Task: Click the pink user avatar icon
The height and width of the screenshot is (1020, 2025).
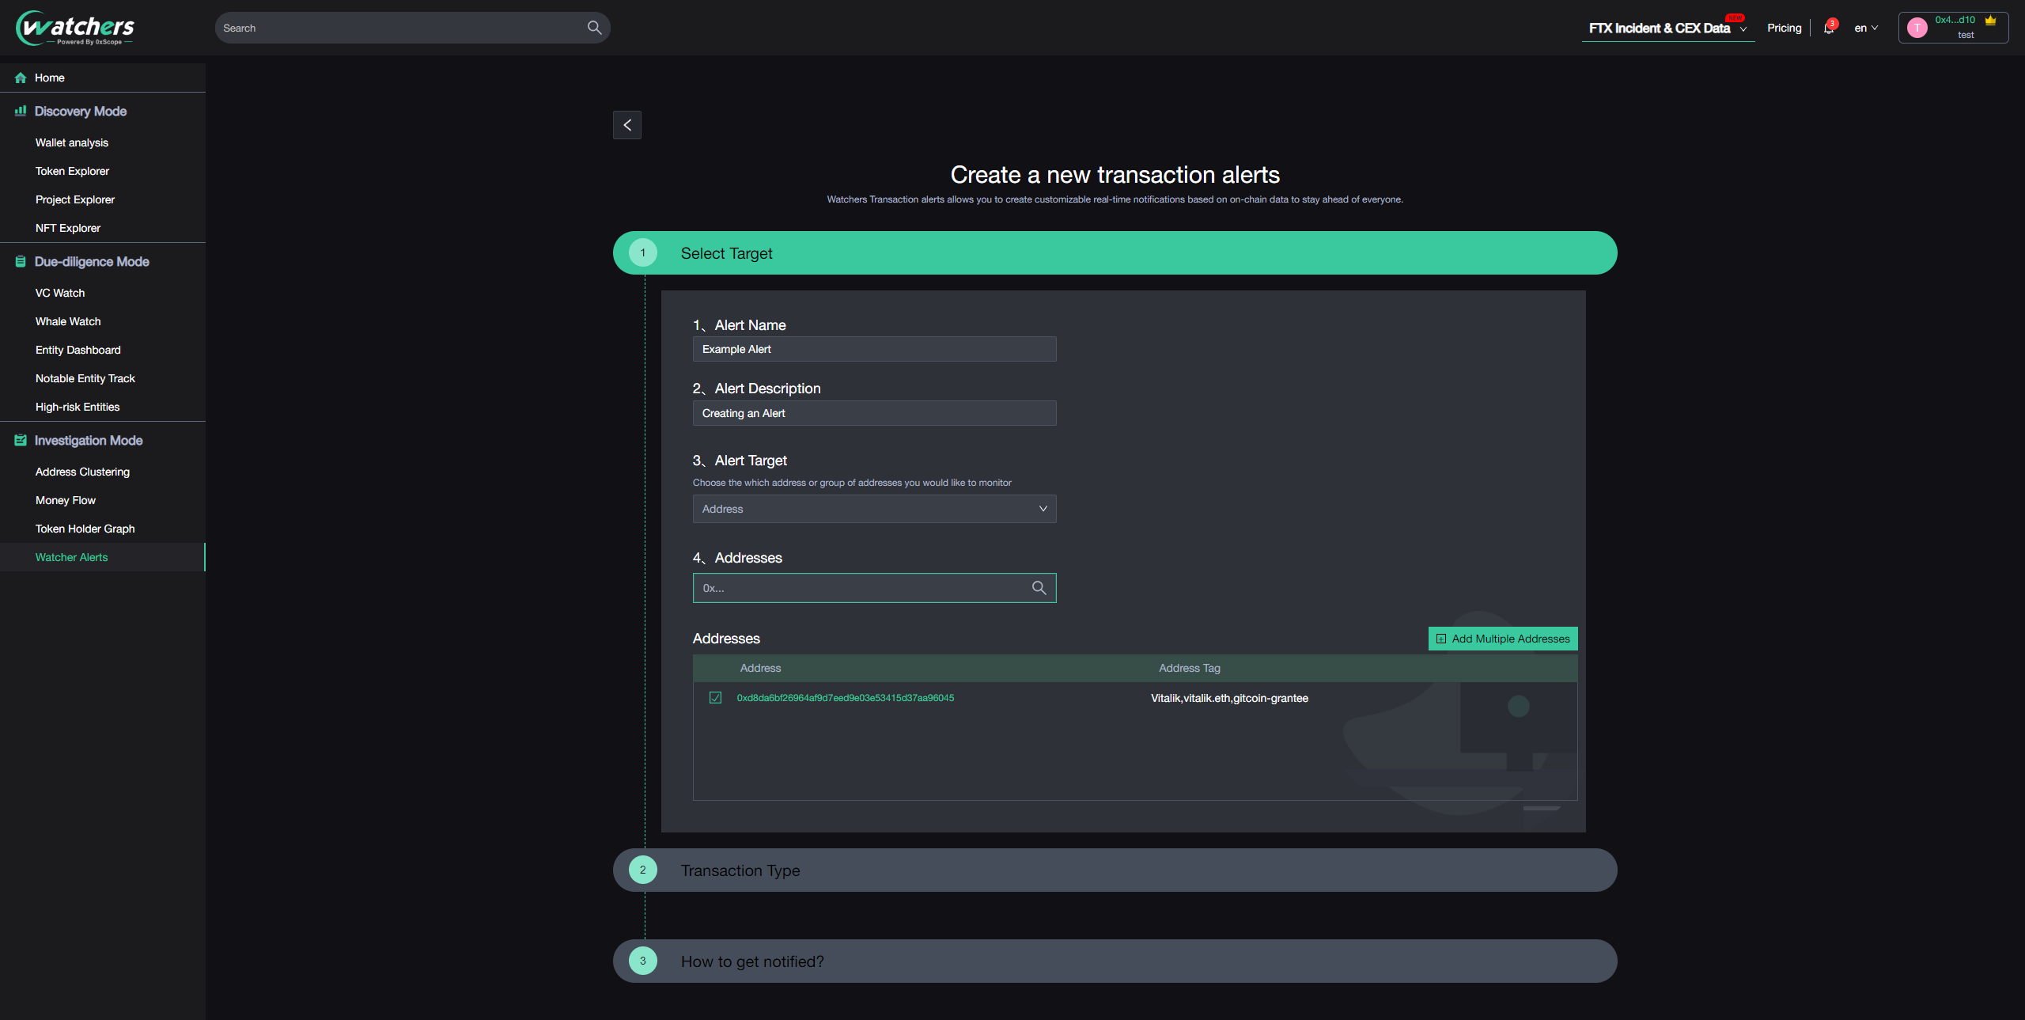Action: [x=1917, y=28]
